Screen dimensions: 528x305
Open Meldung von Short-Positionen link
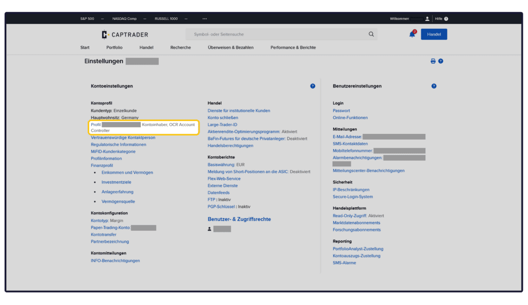(x=248, y=172)
